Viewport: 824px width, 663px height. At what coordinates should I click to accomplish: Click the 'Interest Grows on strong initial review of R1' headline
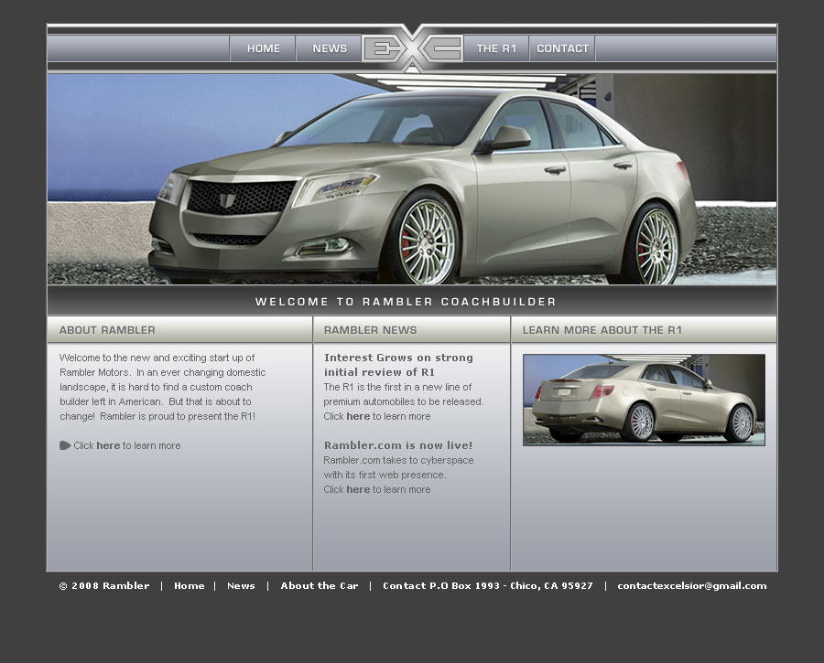point(398,365)
